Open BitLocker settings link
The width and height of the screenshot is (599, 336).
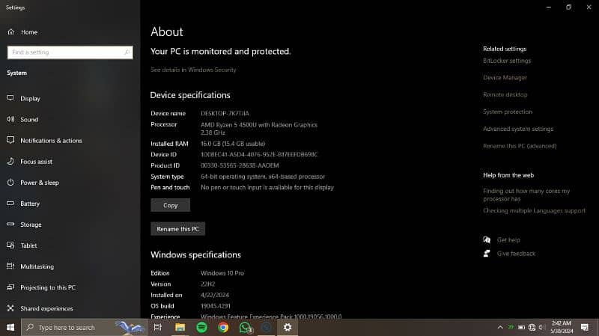pyautogui.click(x=507, y=61)
